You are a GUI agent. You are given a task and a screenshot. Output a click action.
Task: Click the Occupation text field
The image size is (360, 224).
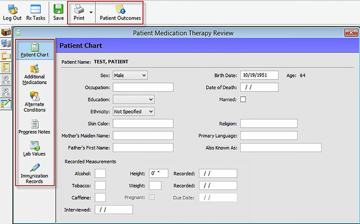coord(143,87)
